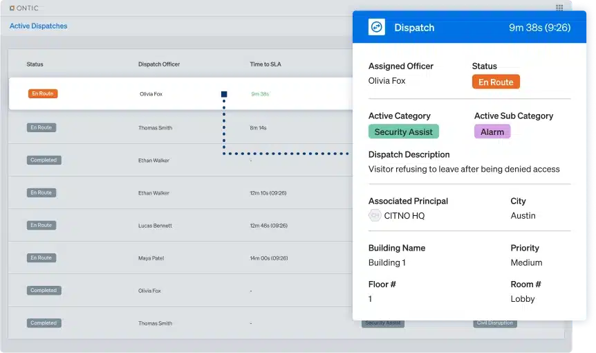Click the Status column header
596x353 pixels.
point(35,64)
